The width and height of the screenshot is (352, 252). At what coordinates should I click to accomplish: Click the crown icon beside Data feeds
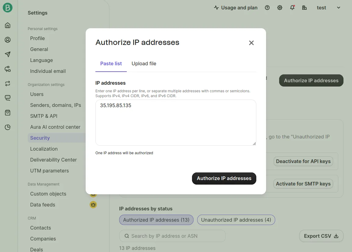[x=93, y=205]
